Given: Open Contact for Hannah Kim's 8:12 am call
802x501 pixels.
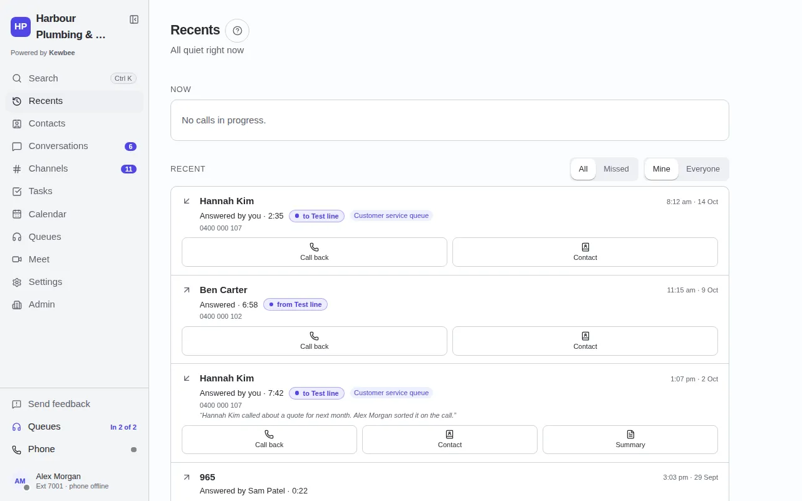Looking at the screenshot, I should [585, 252].
